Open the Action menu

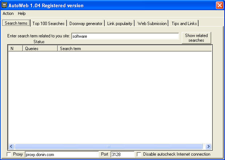tap(8, 13)
